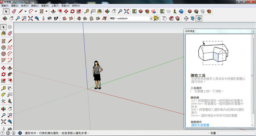This screenshot has height=136, width=256.
Task: Click the geo-location pin status icon
Action: (2, 133)
